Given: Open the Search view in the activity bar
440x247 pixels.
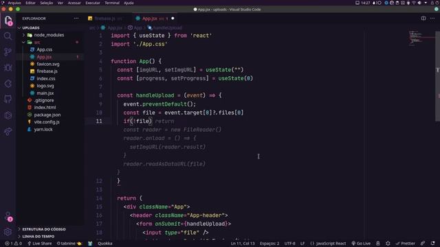Looking at the screenshot, I should click(x=8, y=36).
